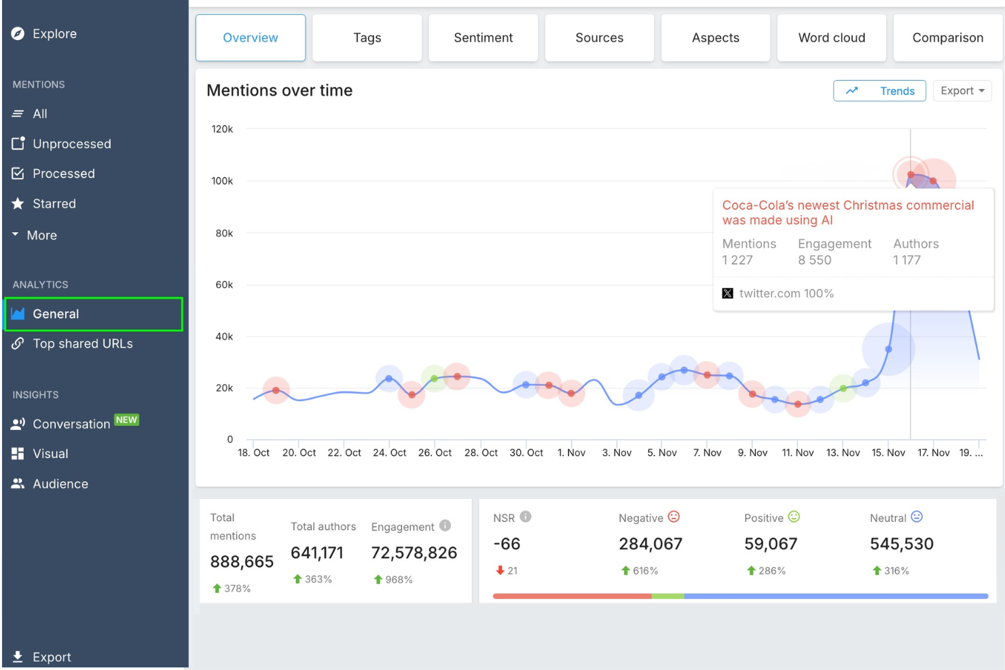The width and height of the screenshot is (1005, 670).
Task: Open the Conversation insights panel
Action: tap(71, 424)
